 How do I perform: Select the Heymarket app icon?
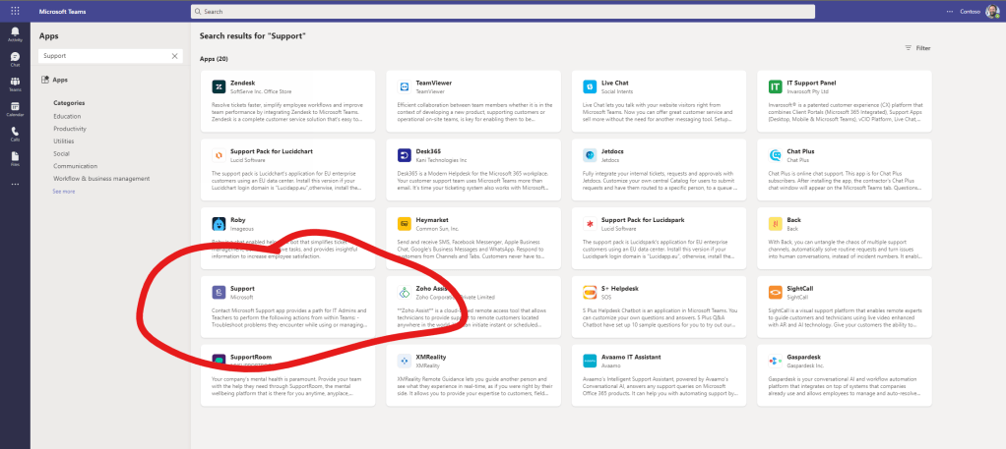tap(404, 223)
